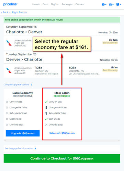Click the American Airlines logo for Flight 1654
124x171 pixels.
(9, 70)
